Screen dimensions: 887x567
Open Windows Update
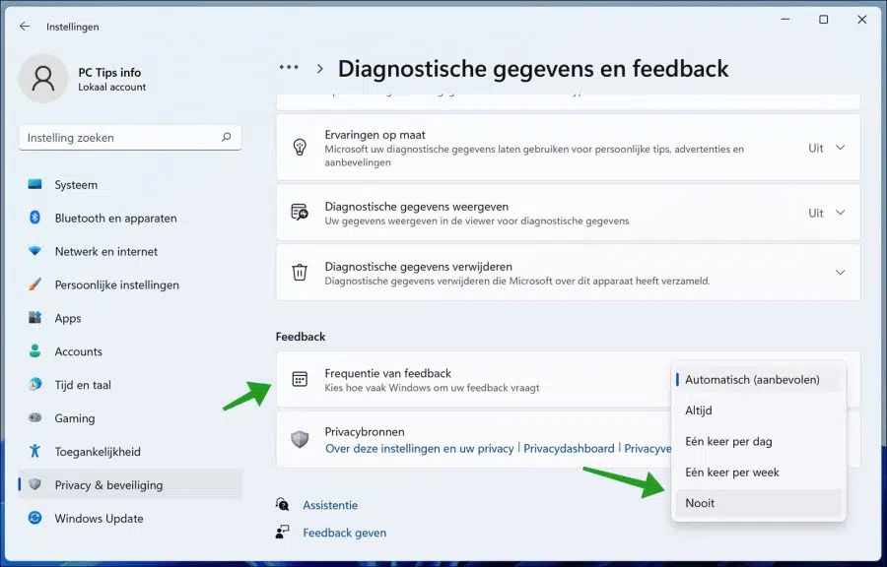click(x=131, y=518)
